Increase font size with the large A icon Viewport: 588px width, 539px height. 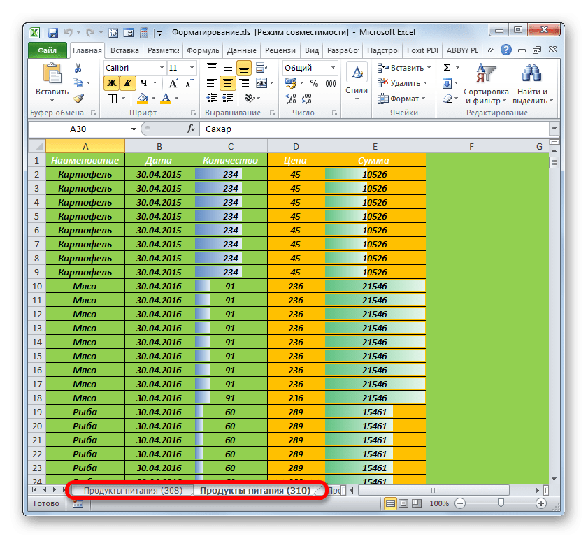173,83
